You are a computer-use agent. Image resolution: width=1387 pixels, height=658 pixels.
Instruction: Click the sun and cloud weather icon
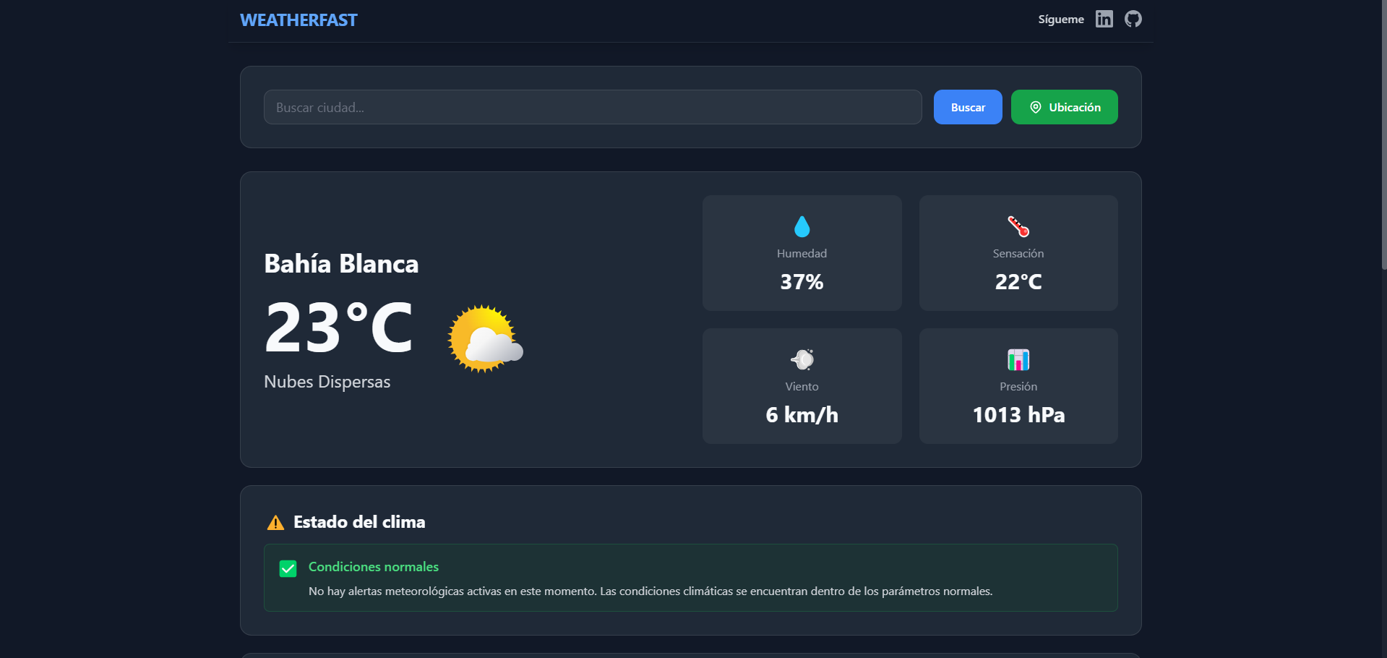pos(485,338)
